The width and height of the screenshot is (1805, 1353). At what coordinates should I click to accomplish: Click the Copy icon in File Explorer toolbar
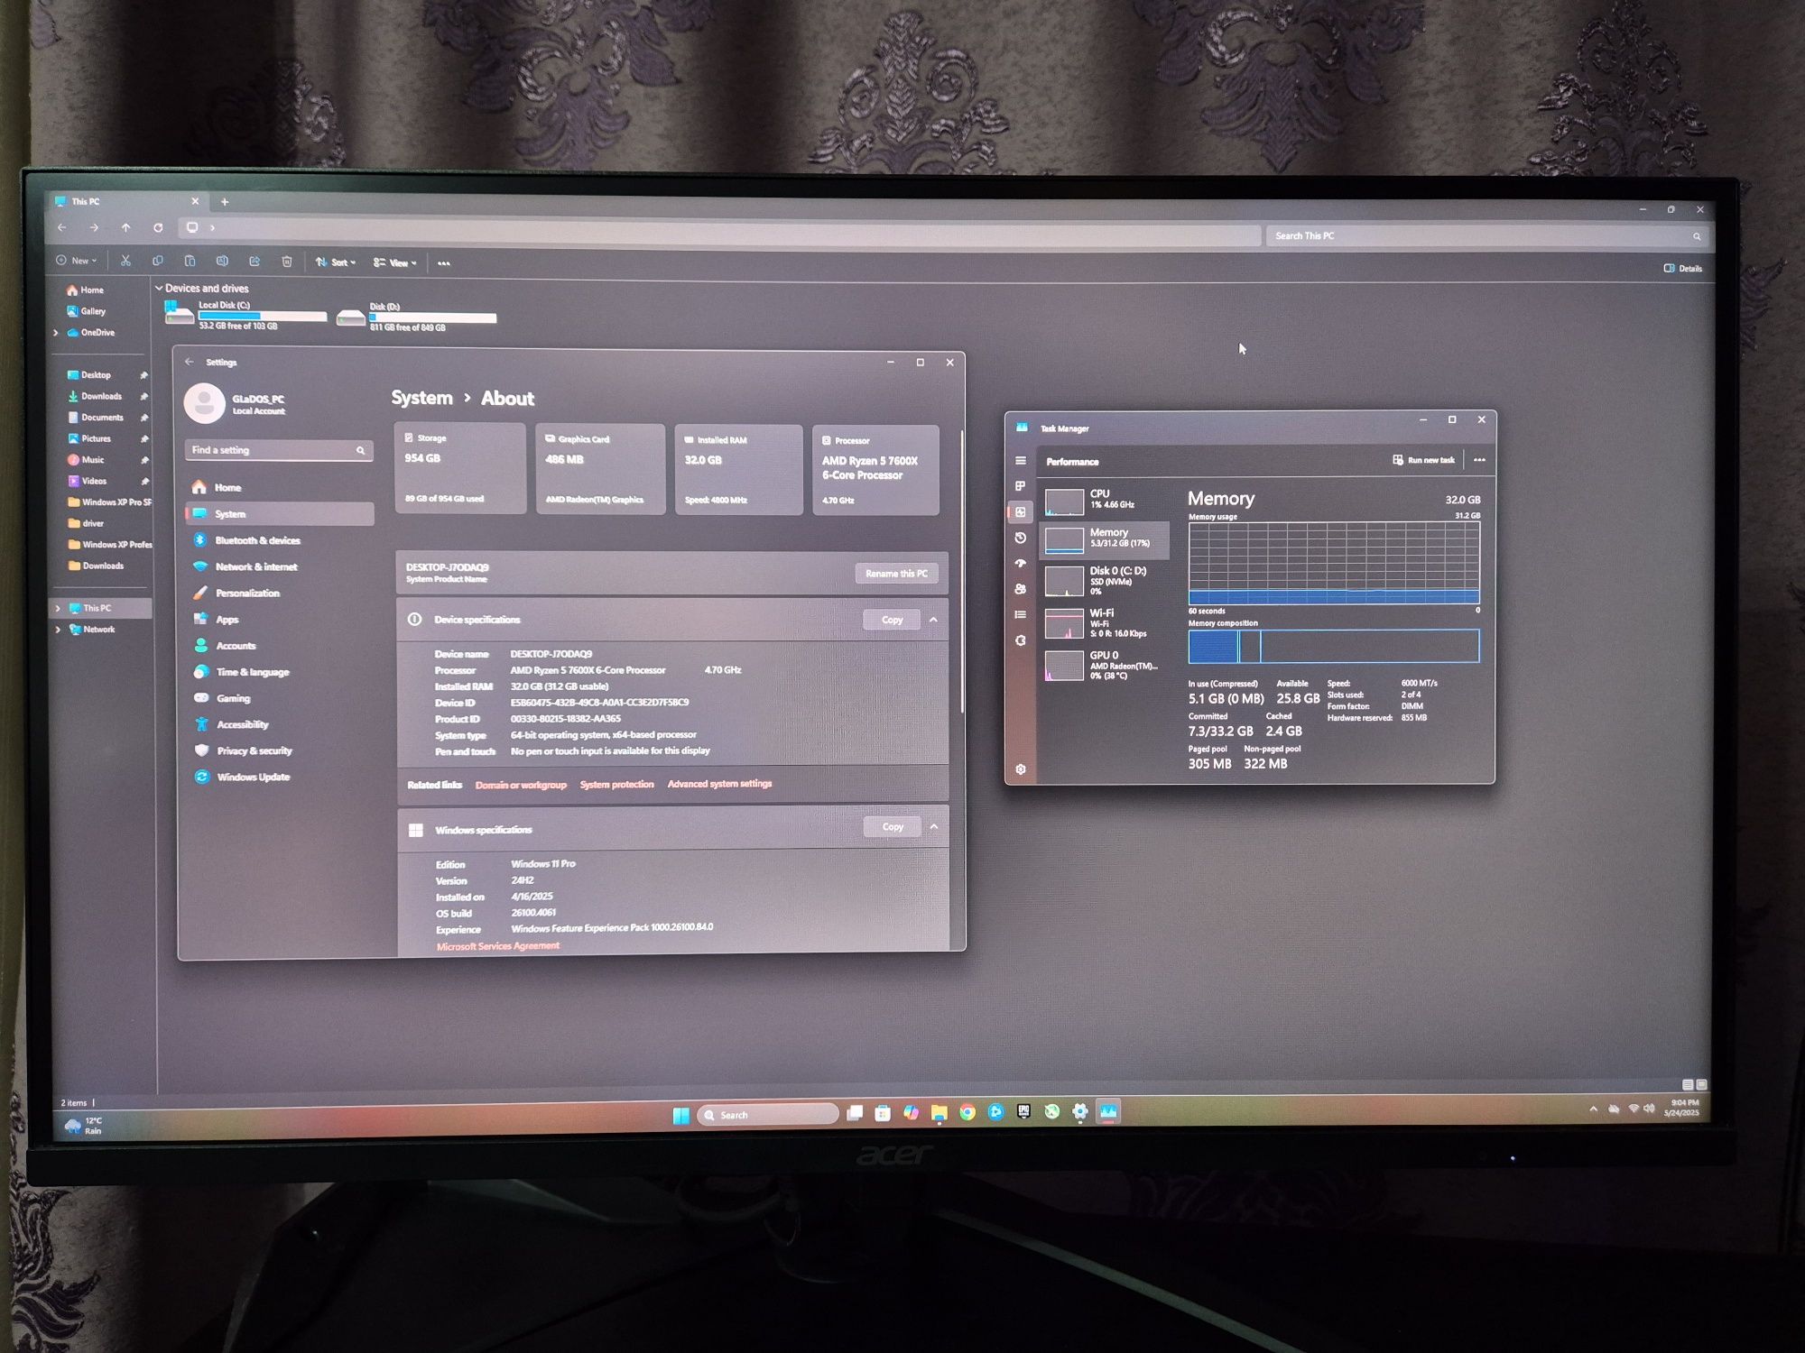pyautogui.click(x=158, y=261)
